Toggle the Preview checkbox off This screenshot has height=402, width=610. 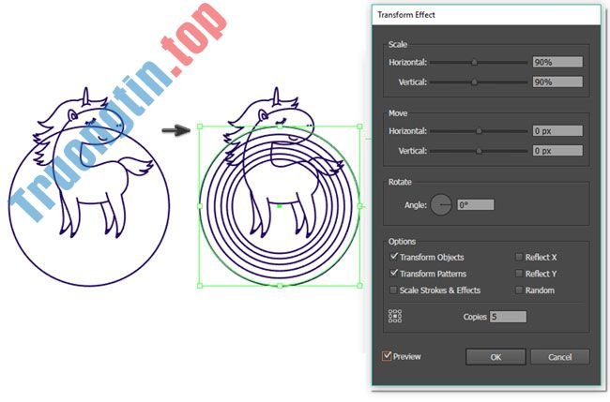(387, 356)
